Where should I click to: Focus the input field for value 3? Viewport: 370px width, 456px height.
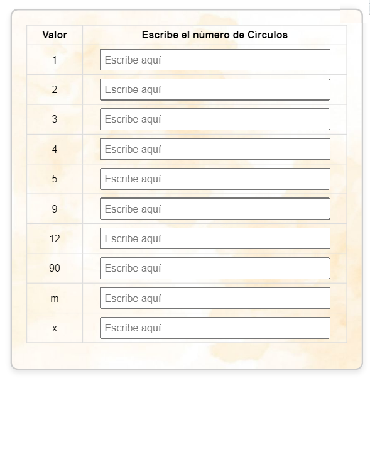click(x=215, y=120)
